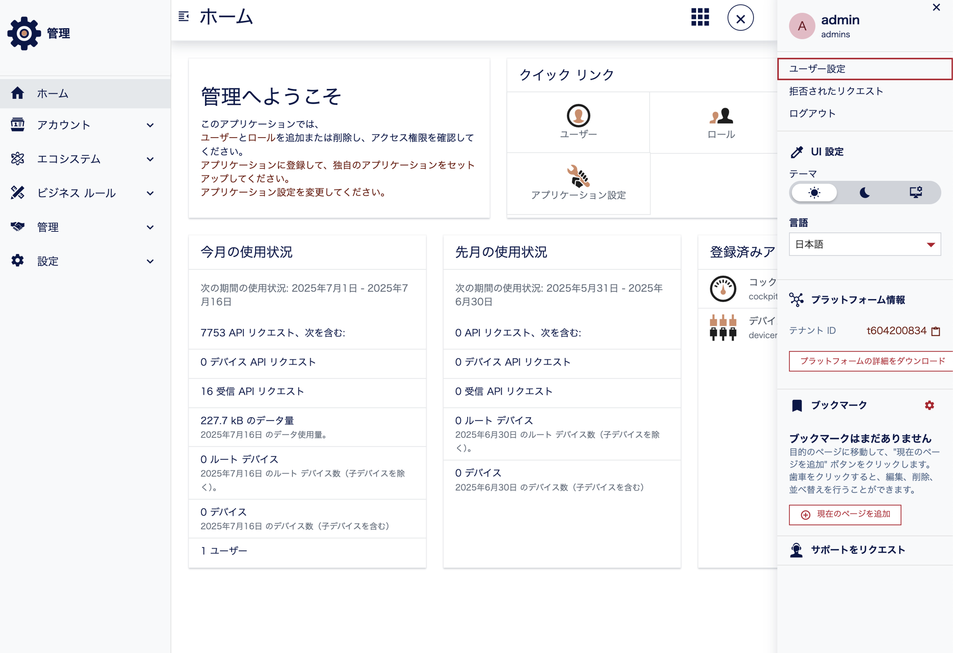Click 現在のページを追加 bookmark button
The image size is (953, 653).
(x=845, y=514)
